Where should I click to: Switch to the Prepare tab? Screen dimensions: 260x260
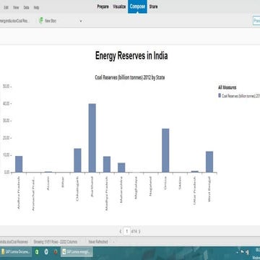(103, 6)
